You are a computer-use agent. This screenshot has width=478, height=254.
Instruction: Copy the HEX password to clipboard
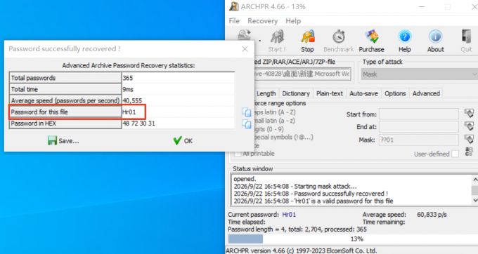(x=246, y=123)
